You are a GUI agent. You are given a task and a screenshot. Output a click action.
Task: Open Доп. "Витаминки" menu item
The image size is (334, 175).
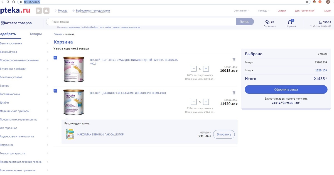pos(305,11)
